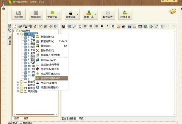Viewport: 182px width, 124px height.
Task: Align text left in editor
Action: (x=85, y=26)
